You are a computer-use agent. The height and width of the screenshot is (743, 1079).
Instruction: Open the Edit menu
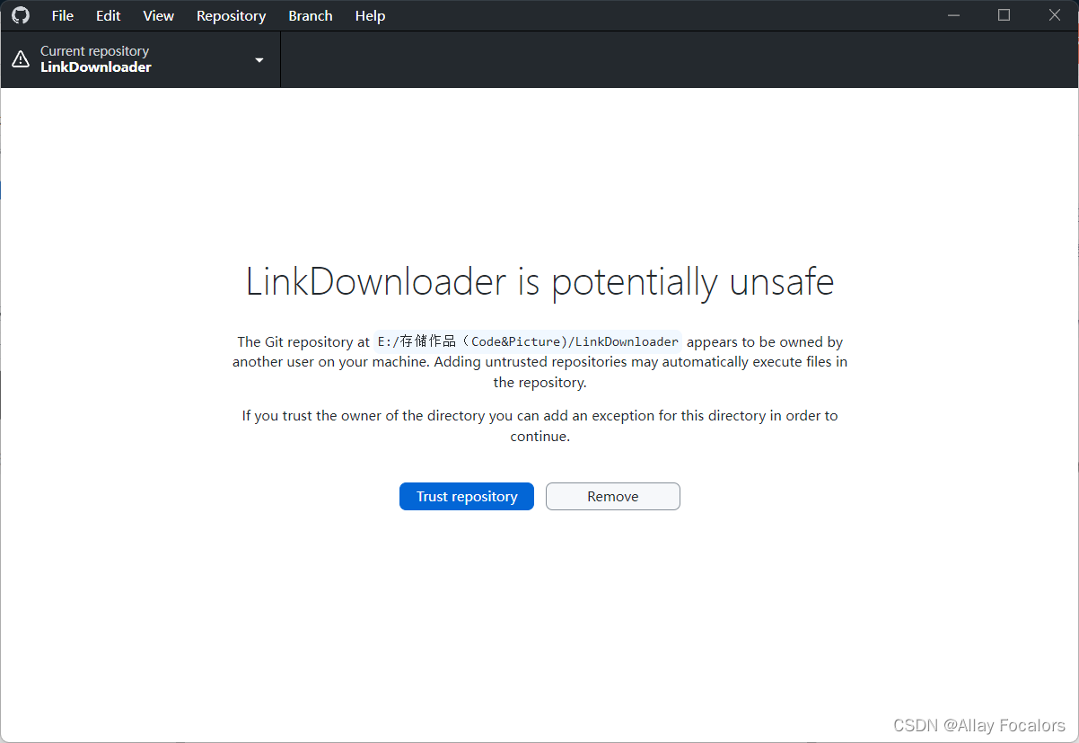pos(108,15)
